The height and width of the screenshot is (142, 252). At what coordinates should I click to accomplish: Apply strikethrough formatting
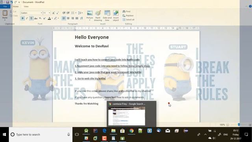(36, 19)
